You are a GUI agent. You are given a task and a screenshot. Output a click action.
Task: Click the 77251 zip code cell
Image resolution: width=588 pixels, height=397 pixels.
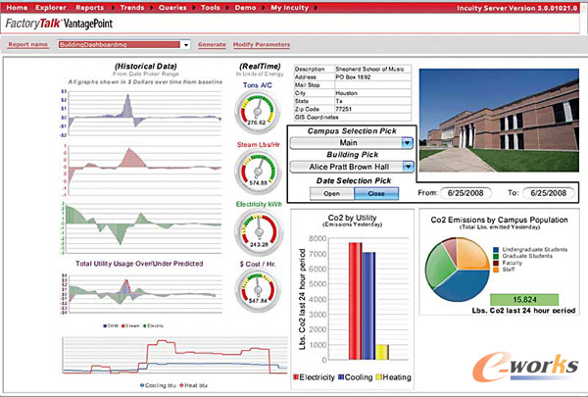pos(344,109)
